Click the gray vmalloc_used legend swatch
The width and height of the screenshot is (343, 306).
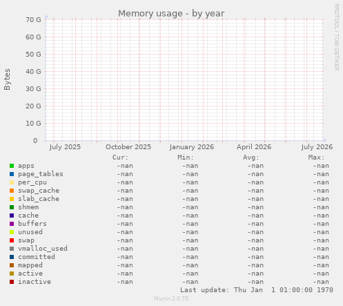coord(12,249)
